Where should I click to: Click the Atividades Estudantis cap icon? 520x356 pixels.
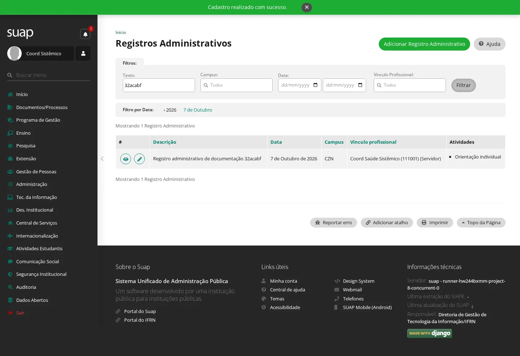coord(10,248)
